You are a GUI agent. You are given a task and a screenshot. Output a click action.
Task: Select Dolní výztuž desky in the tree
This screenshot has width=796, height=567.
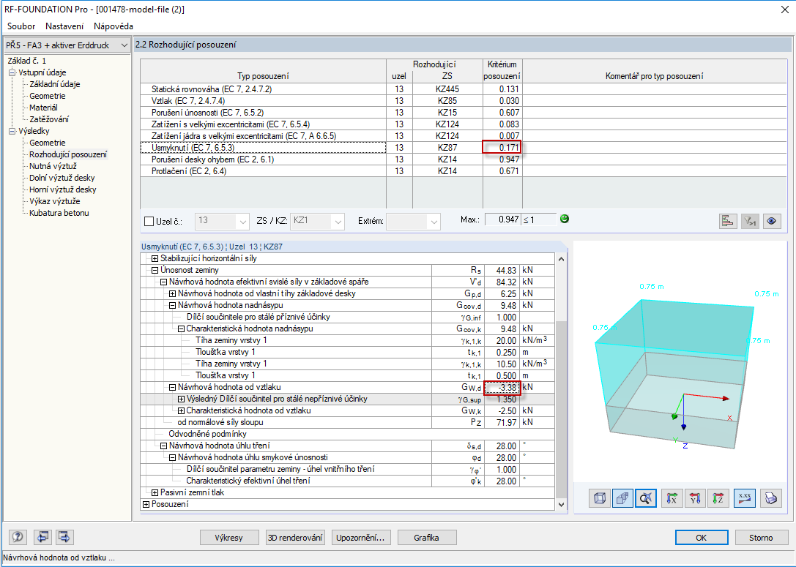coord(62,178)
